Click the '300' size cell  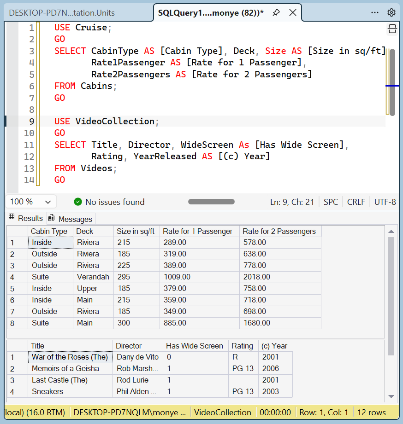(x=136, y=323)
